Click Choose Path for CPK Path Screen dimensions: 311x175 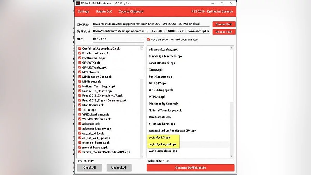click(x=224, y=24)
